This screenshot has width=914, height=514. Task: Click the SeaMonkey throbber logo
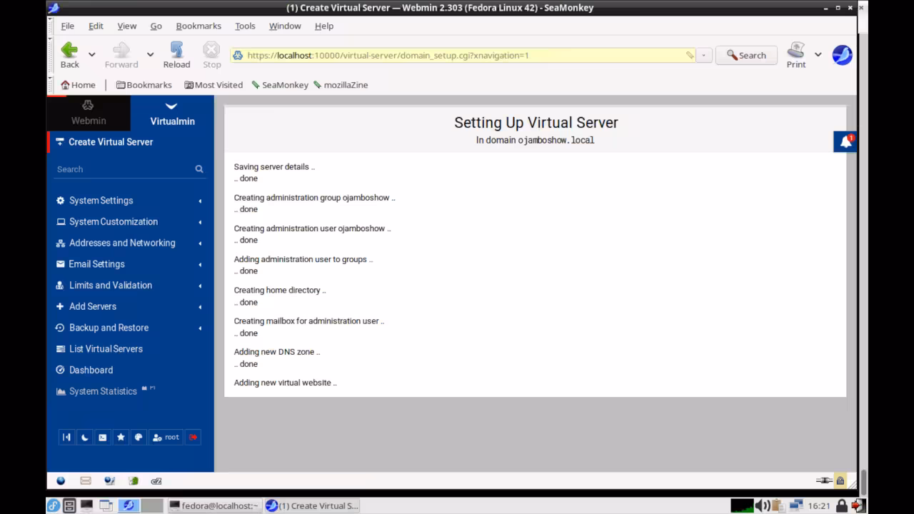[842, 55]
